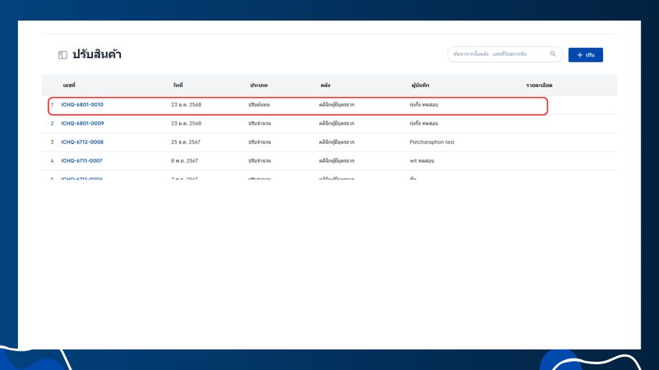Click the รายละเอียด column header
Screen dimensions: 659x370
(x=539, y=85)
